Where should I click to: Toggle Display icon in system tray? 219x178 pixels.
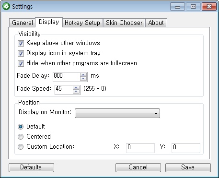[x=21, y=53]
